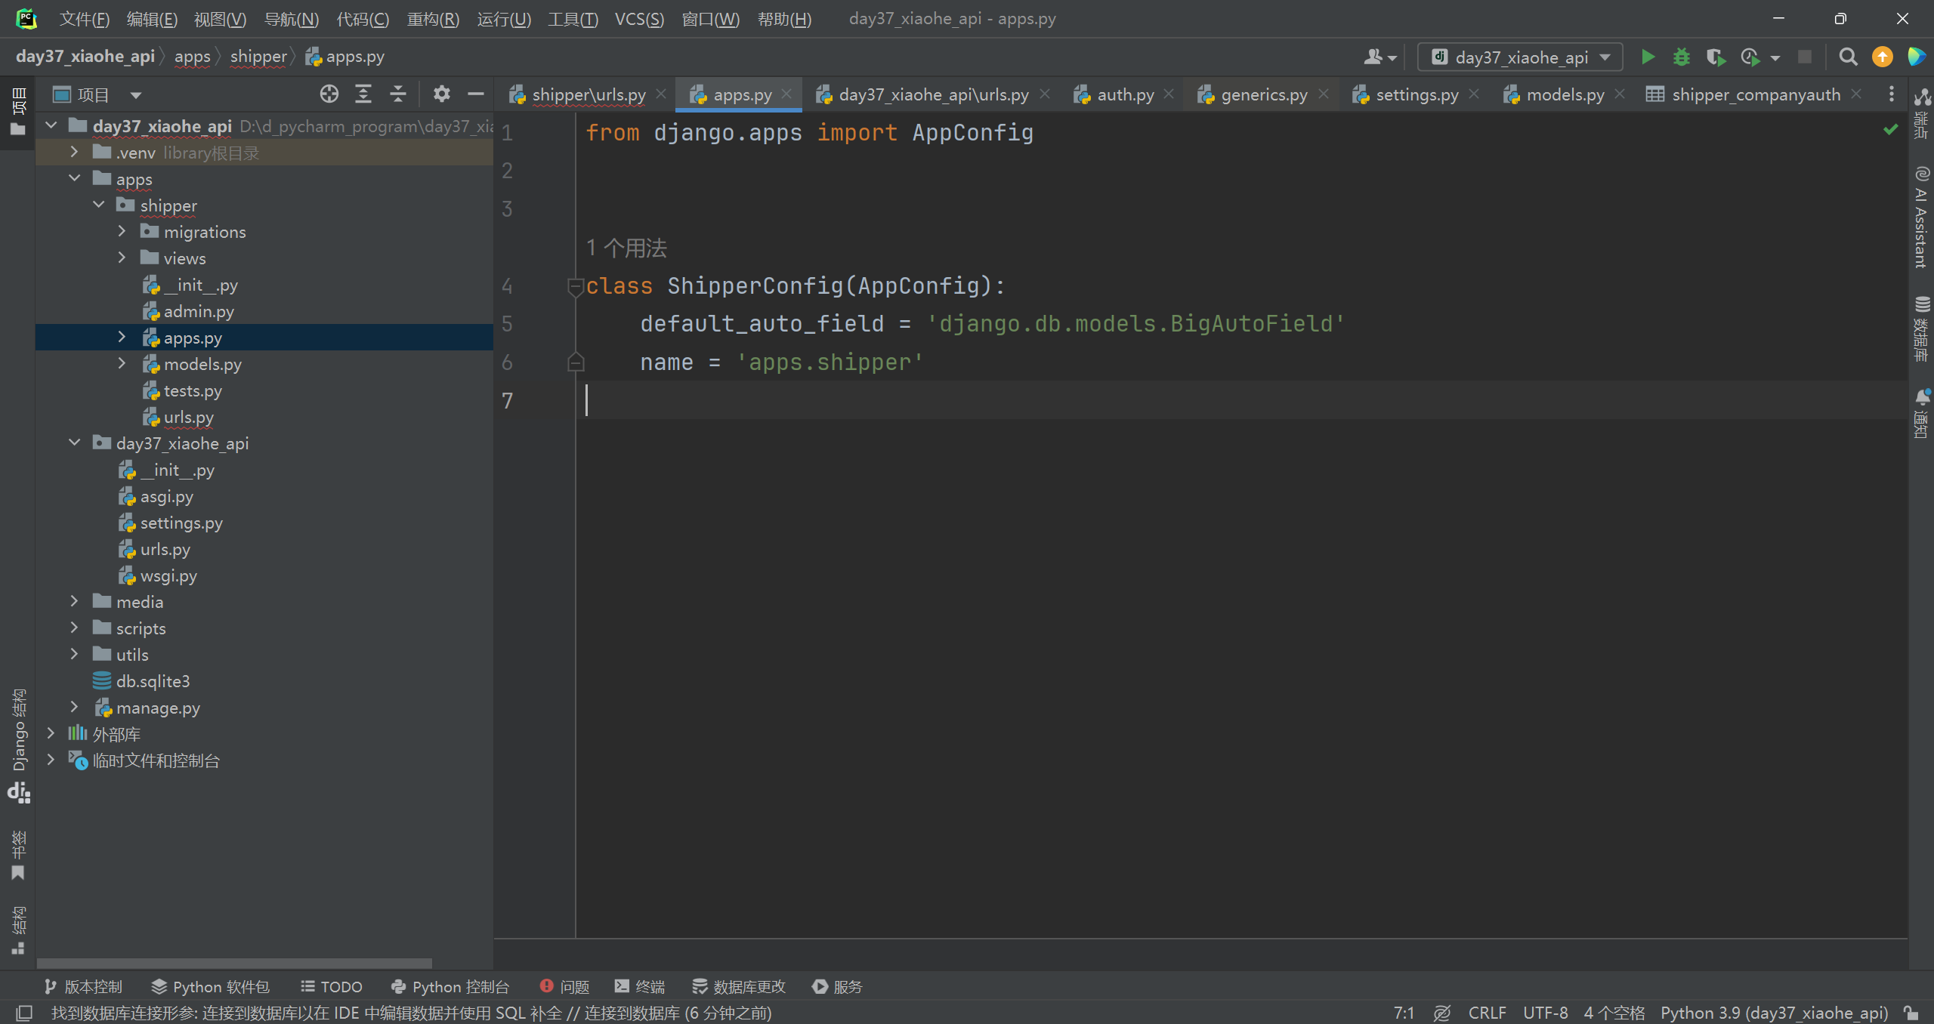Open the 终端 terminal tool window
The image size is (1934, 1024).
[640, 986]
